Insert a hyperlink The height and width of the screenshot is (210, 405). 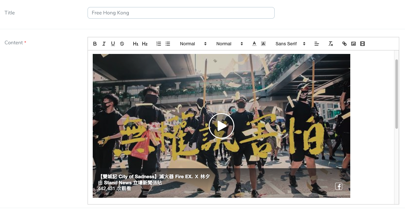point(344,44)
